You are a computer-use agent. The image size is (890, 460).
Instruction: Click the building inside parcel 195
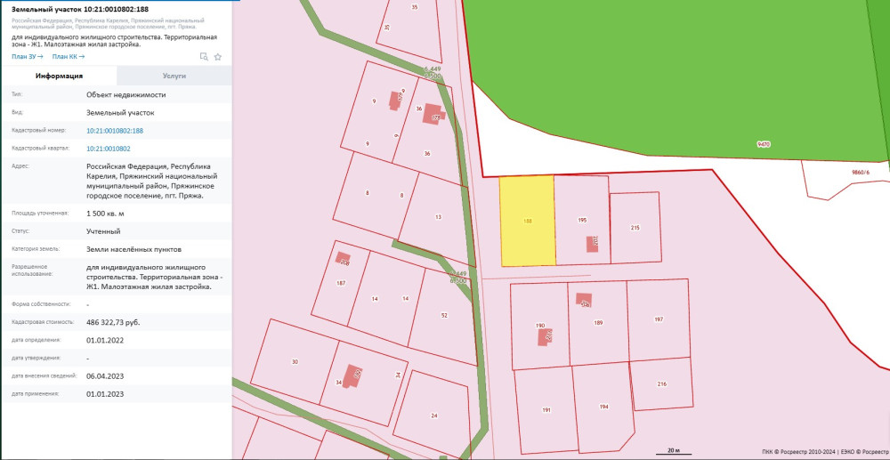[592, 244]
